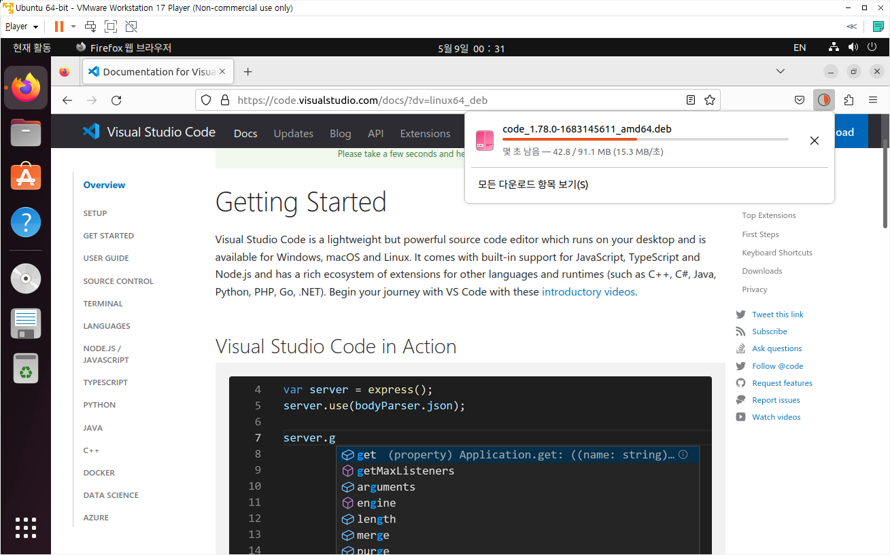Select the Documentation for Visual Studio tab

coord(158,71)
